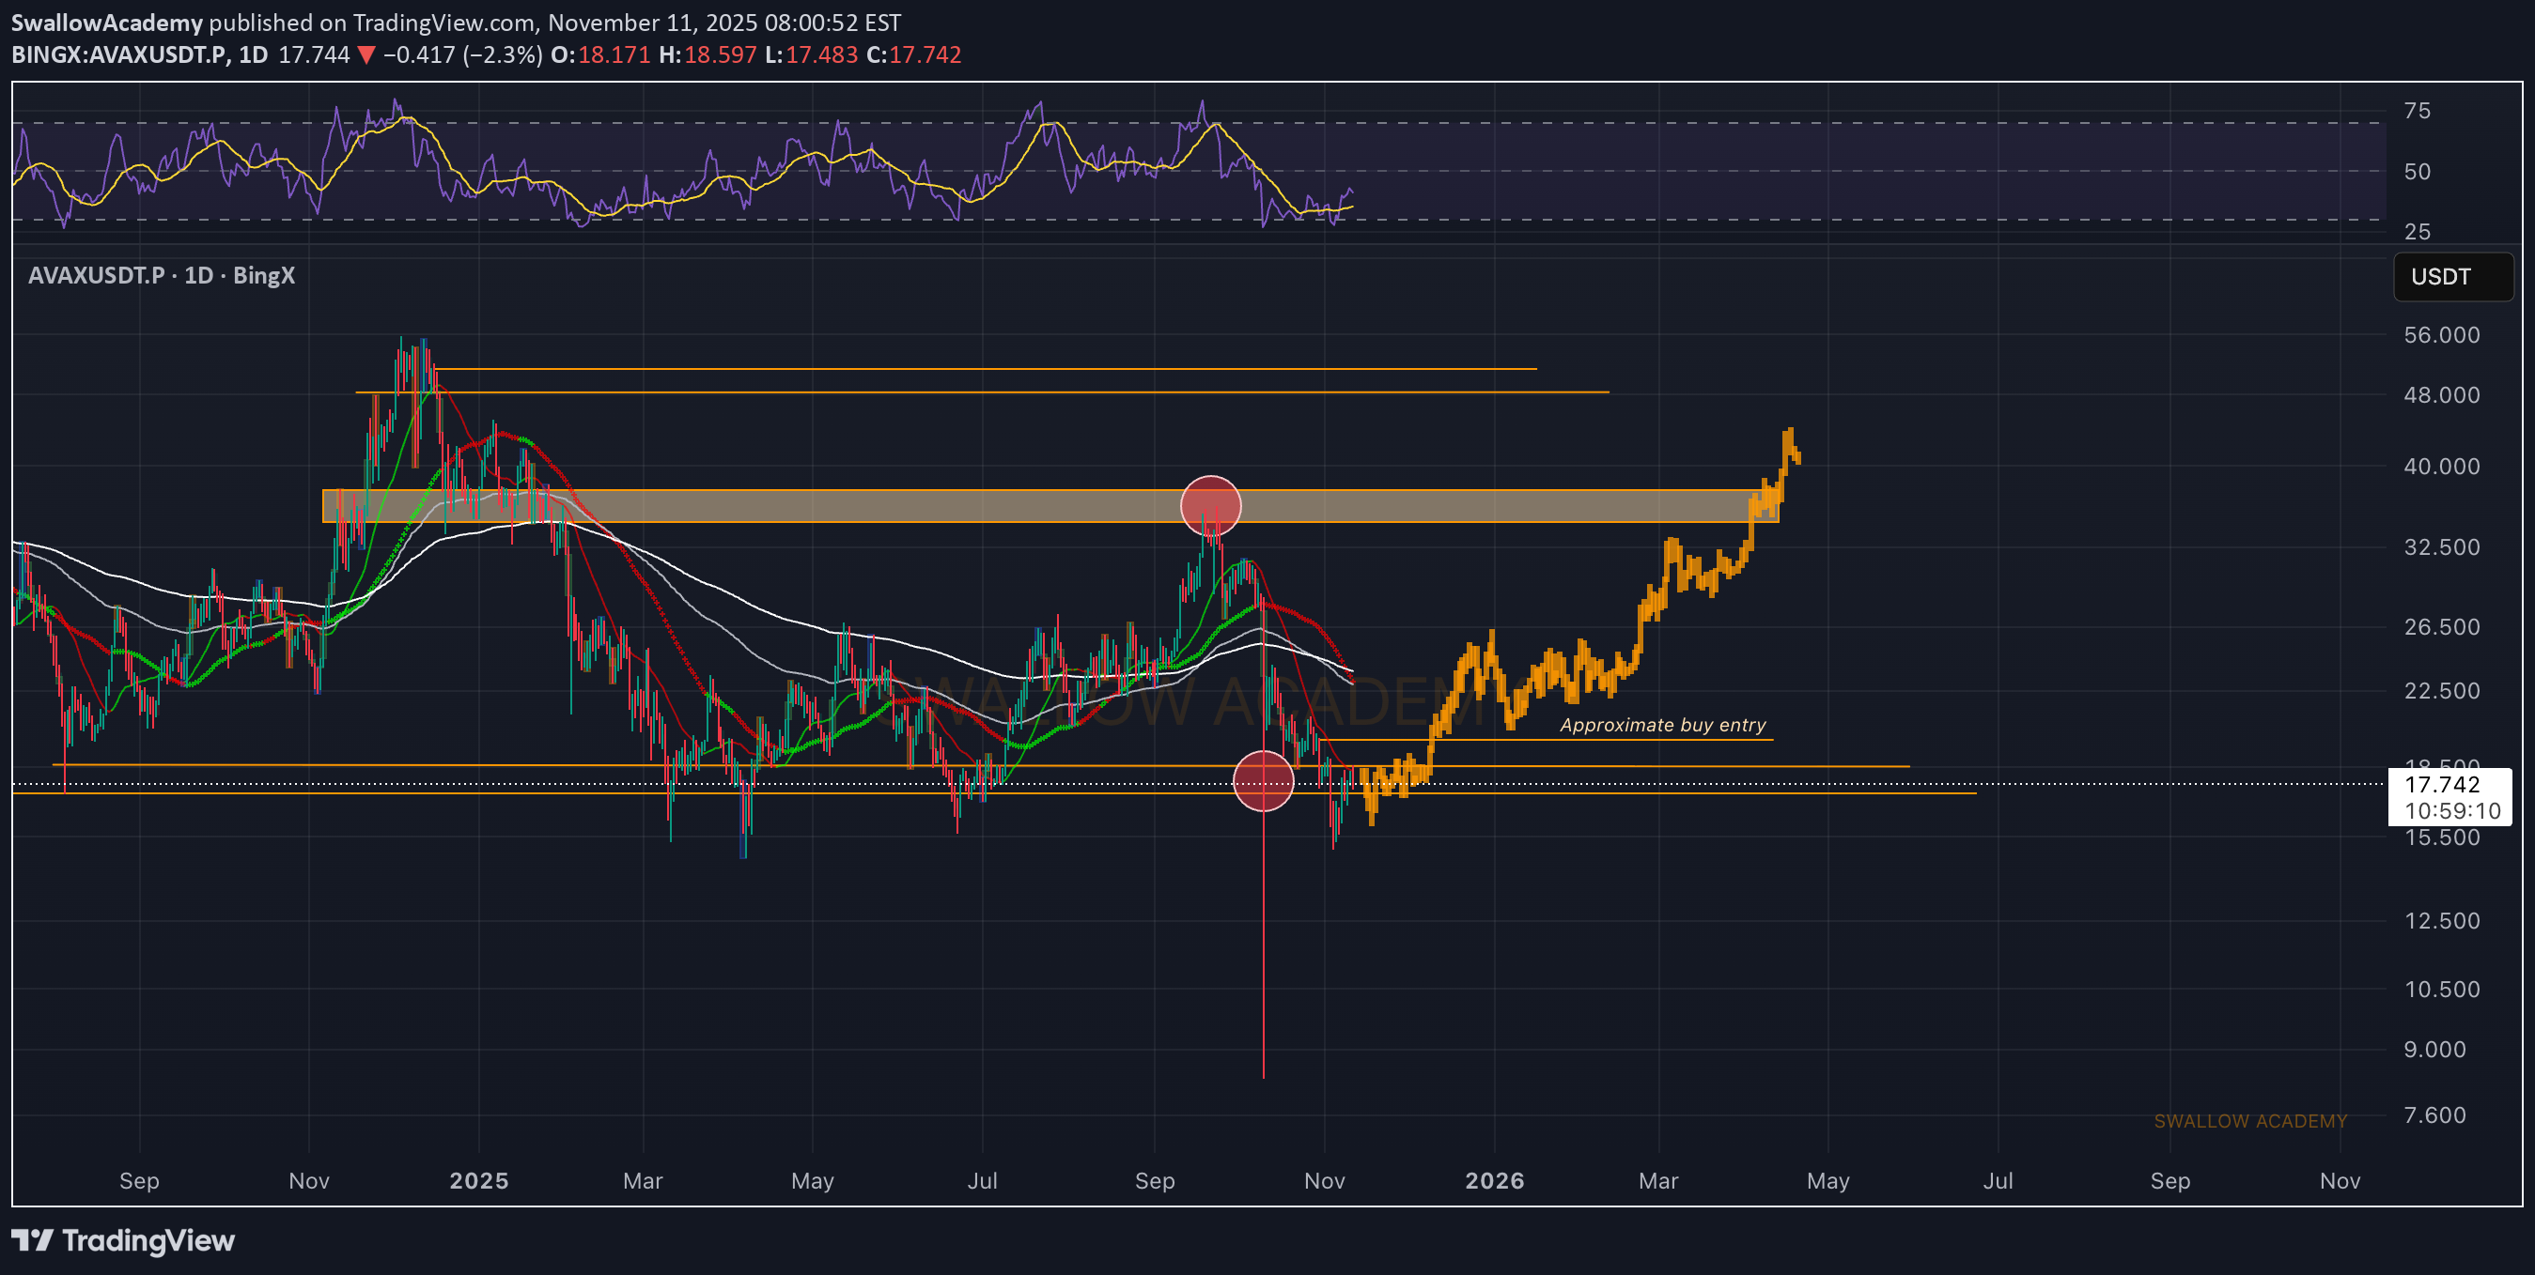The height and width of the screenshot is (1275, 2535).
Task: Click the TradingView logo at bottom left
Action: tap(123, 1240)
